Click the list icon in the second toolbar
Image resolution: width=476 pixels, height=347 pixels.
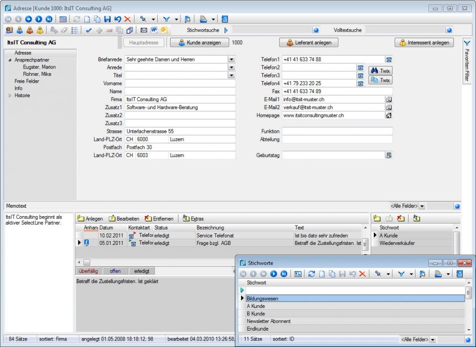[74, 30]
